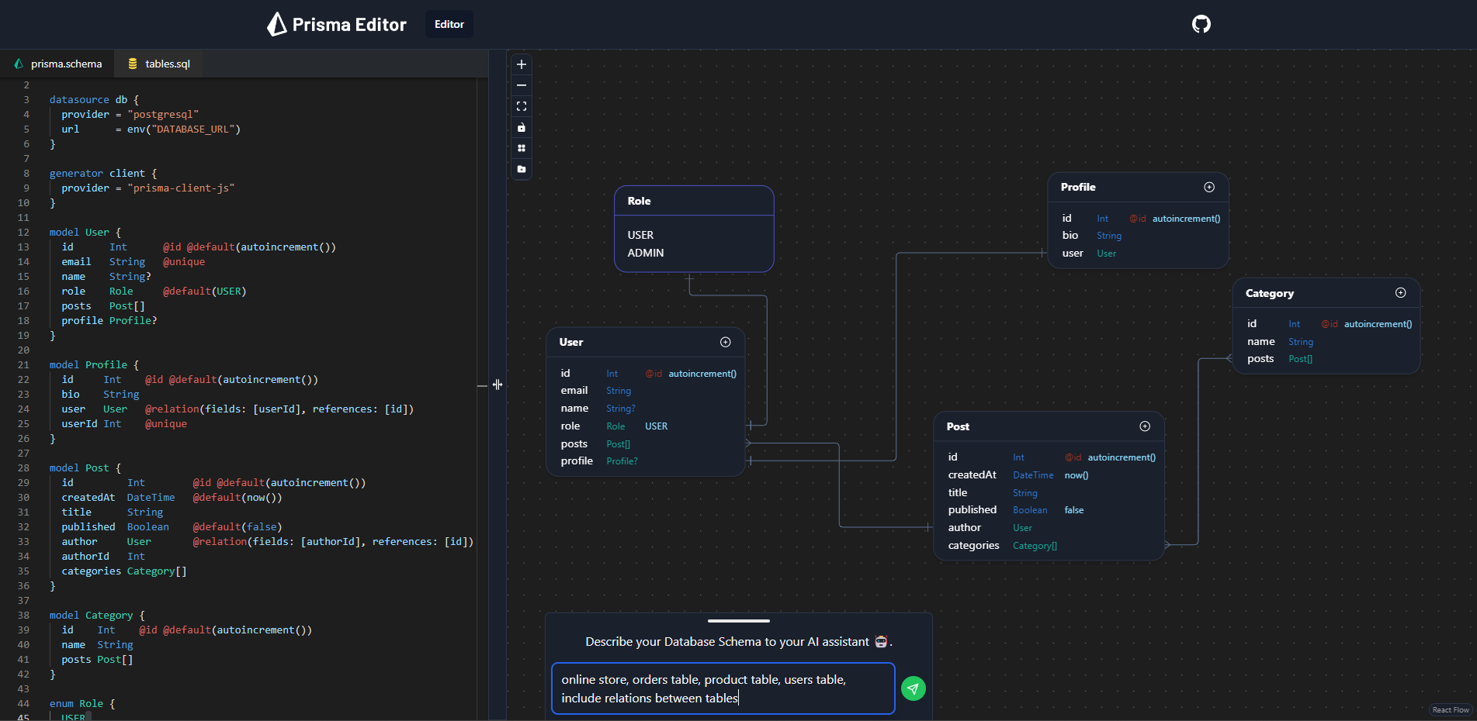
Task: Click the AI schema description input
Action: point(723,688)
